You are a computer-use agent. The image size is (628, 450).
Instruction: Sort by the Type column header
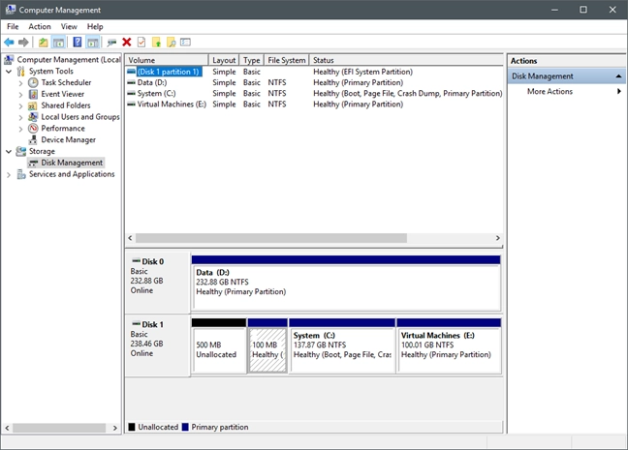pos(252,60)
